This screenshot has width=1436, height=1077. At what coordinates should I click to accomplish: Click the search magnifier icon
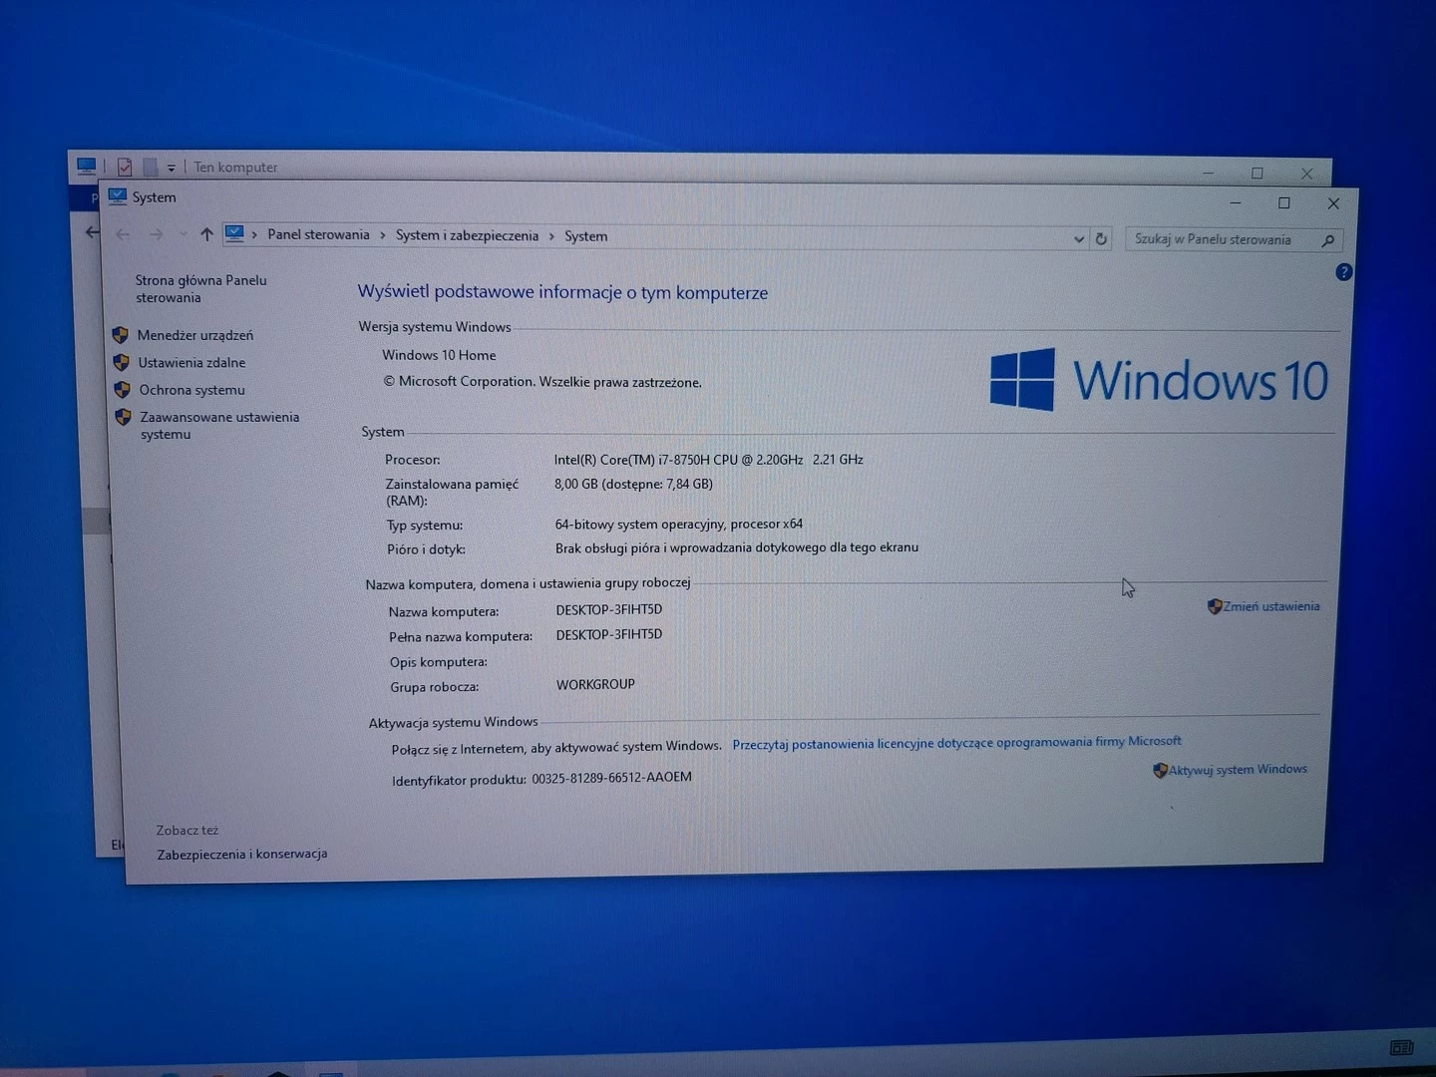point(1327,240)
